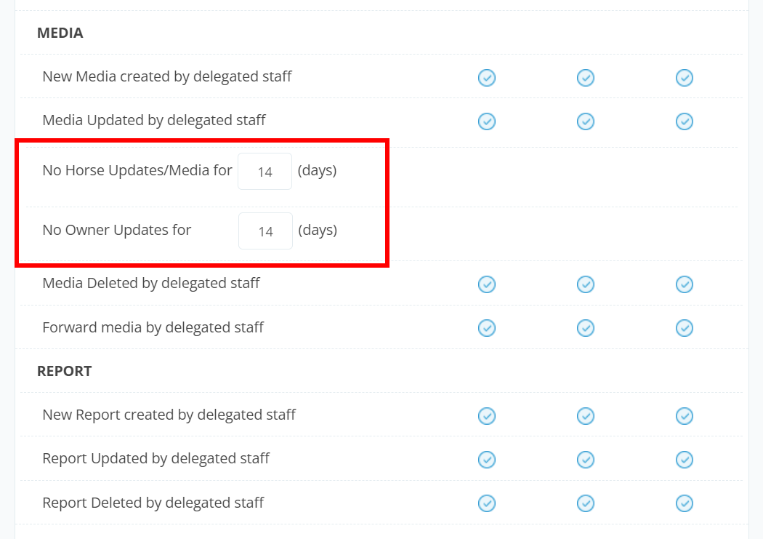The width and height of the screenshot is (763, 539).
Task: Toggle first checkbox for Report Deleted row
Action: tap(487, 503)
